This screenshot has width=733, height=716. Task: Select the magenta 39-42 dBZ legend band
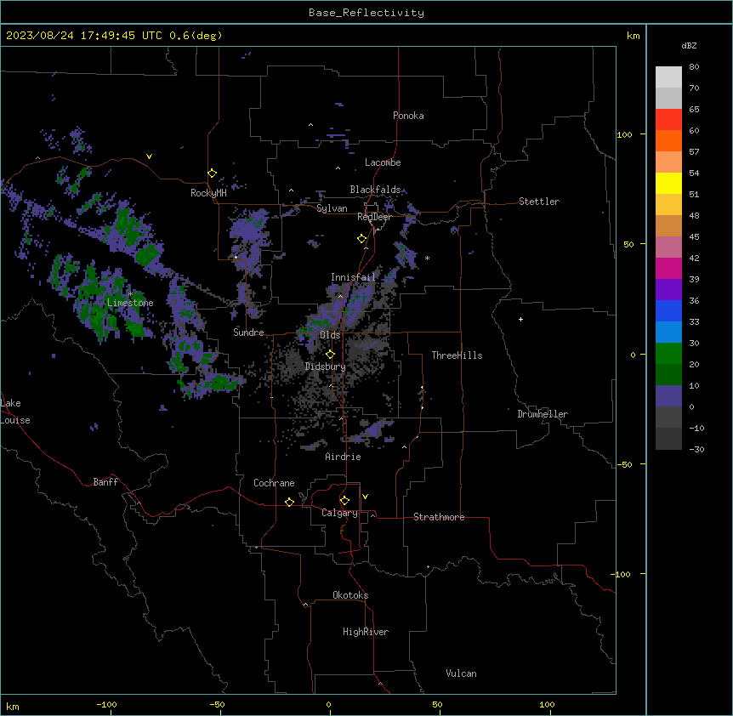668,268
